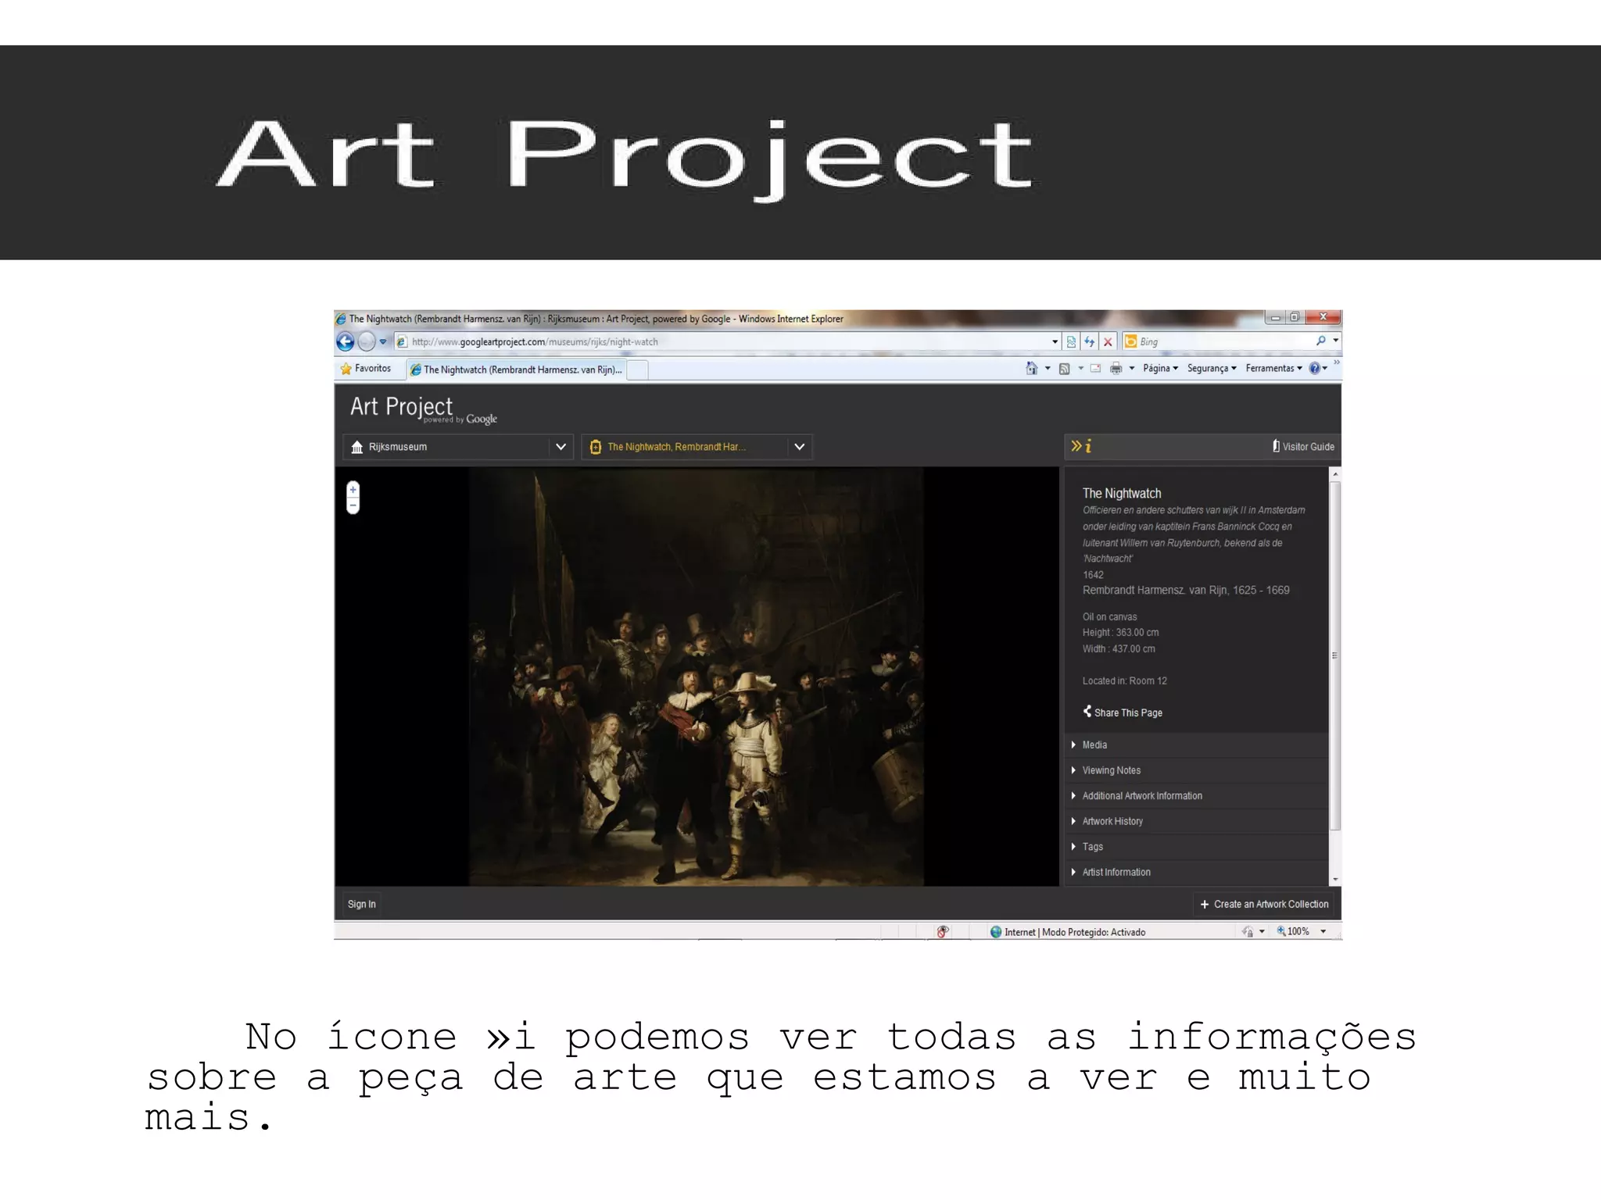
Task: Click the browser Back arrow button
Action: 345,341
